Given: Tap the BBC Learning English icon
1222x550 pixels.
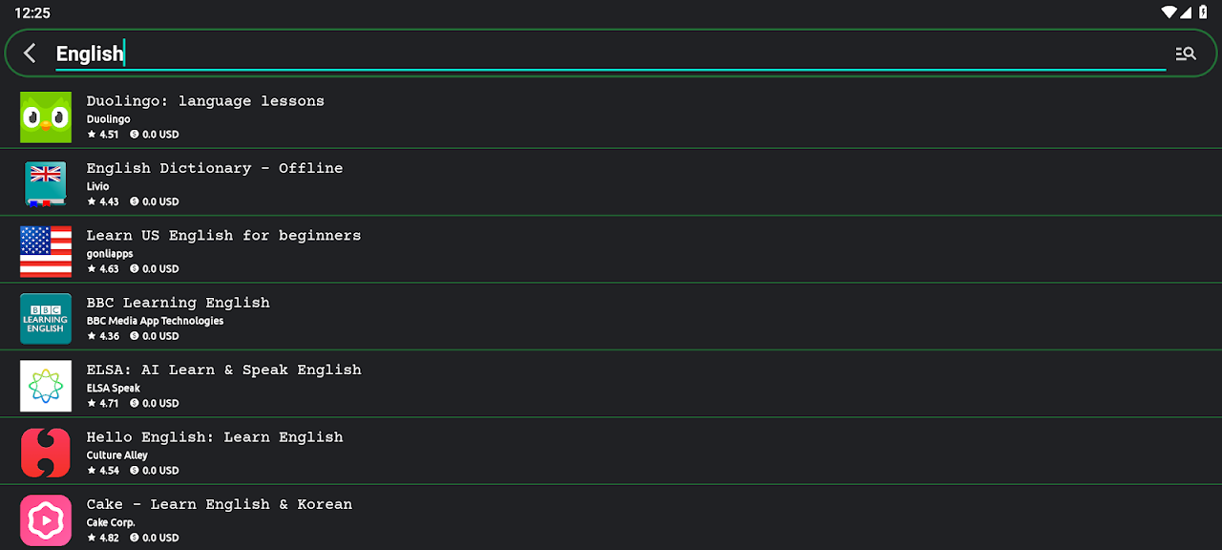Looking at the screenshot, I should pos(46,319).
